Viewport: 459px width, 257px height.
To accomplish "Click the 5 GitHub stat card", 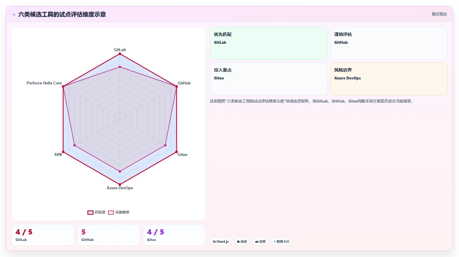I will pos(108,235).
